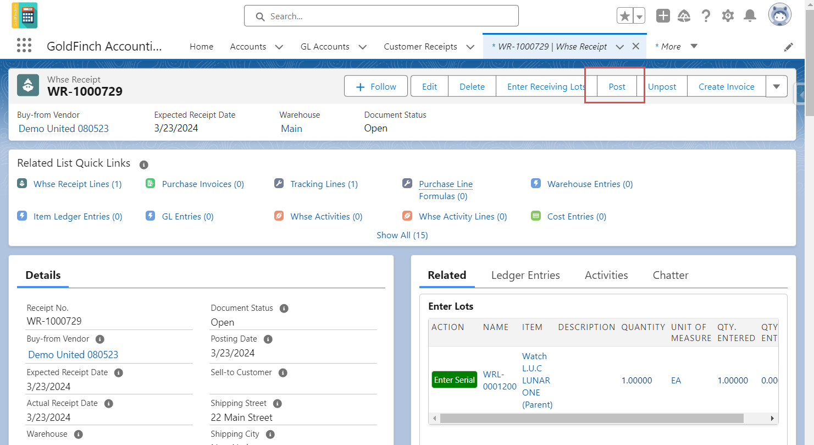Click the Buy-from Vendor info icon in Details
The image size is (814, 445).
tap(100, 339)
